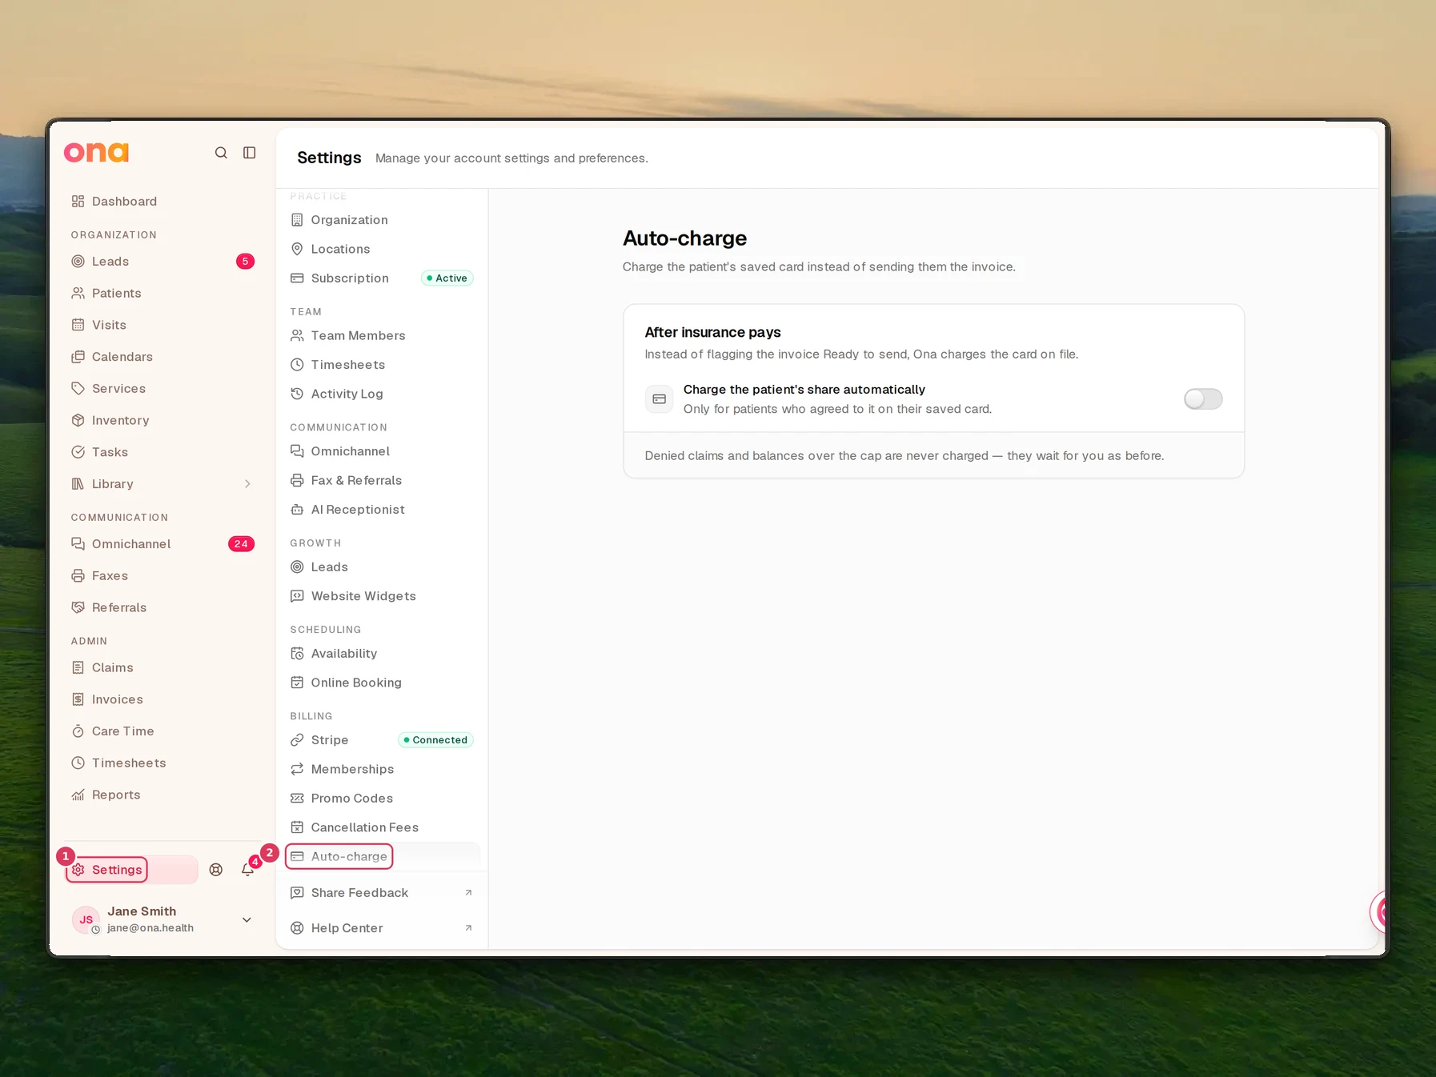Open Availability scheduling settings
The image size is (1436, 1077).
[x=382, y=654]
